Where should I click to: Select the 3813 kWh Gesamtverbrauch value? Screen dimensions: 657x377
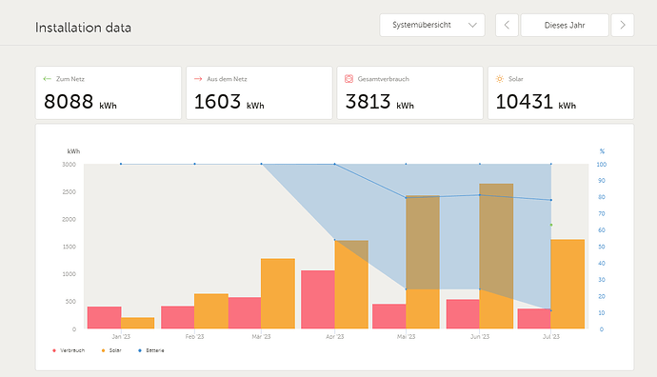click(379, 102)
